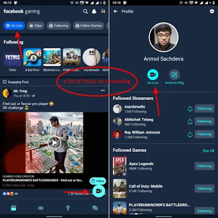This screenshot has width=218, height=218.
Task: Open the three-dot menu on Mr. Frog's post
Action: point(102,91)
